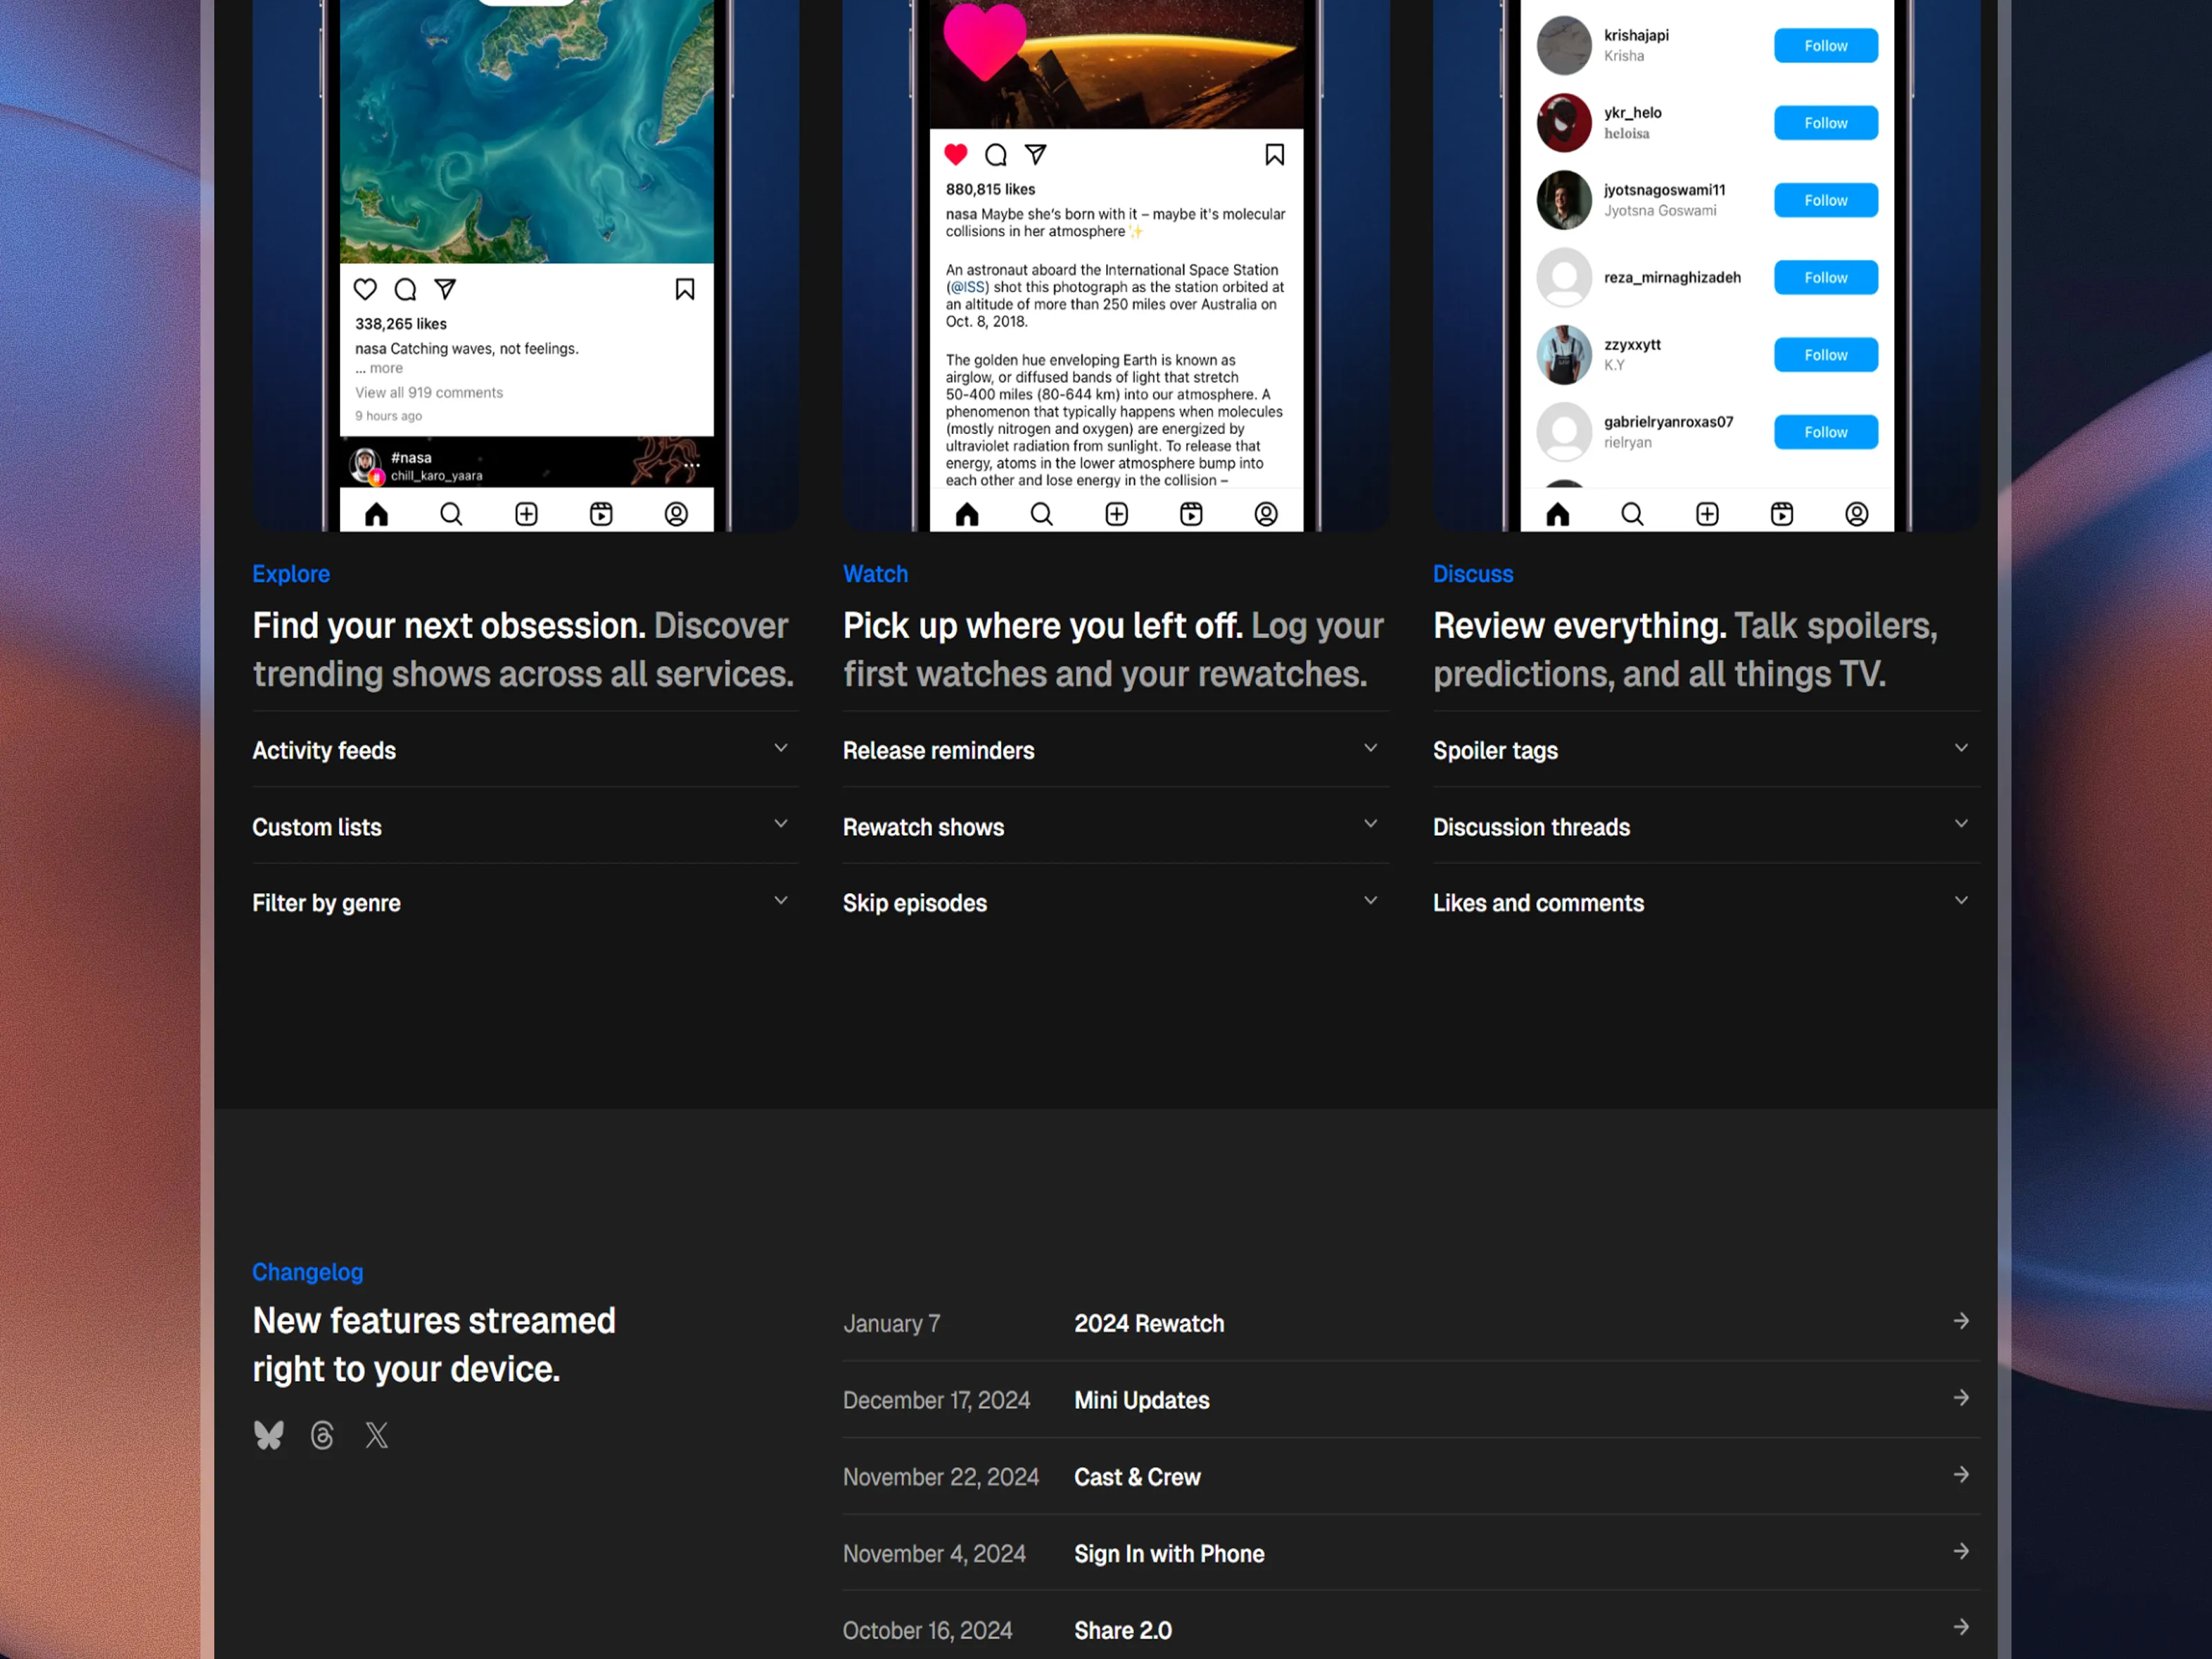This screenshot has height=1659, width=2212.
Task: Follow user zzyxxytt
Action: (1825, 355)
